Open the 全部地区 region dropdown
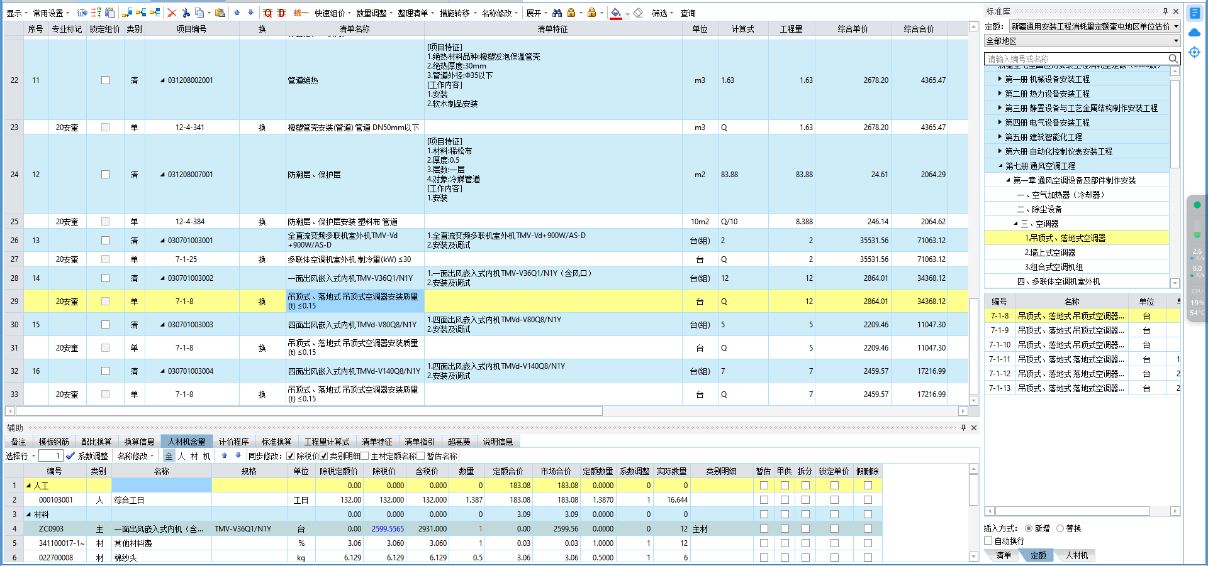1208x566 pixels. (1082, 41)
